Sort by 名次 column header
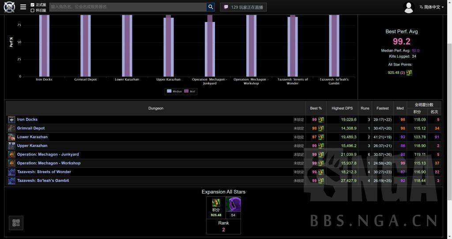The width and height of the screenshot is (452, 239). [434, 112]
